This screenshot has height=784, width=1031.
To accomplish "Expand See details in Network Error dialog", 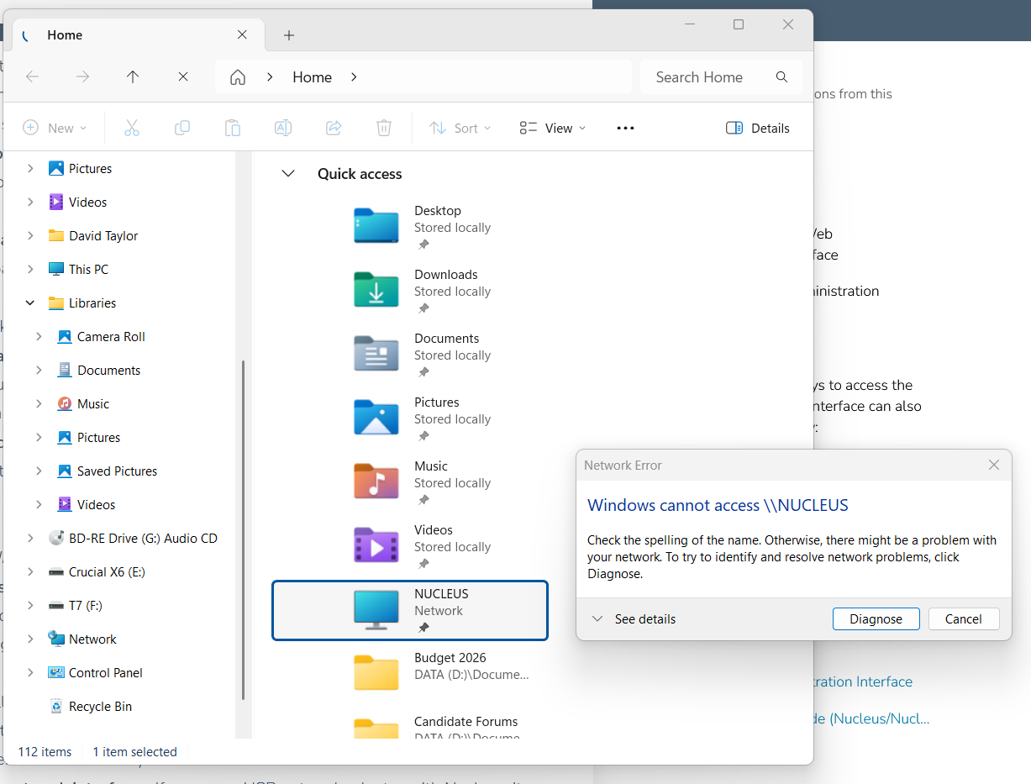I will 634,619.
